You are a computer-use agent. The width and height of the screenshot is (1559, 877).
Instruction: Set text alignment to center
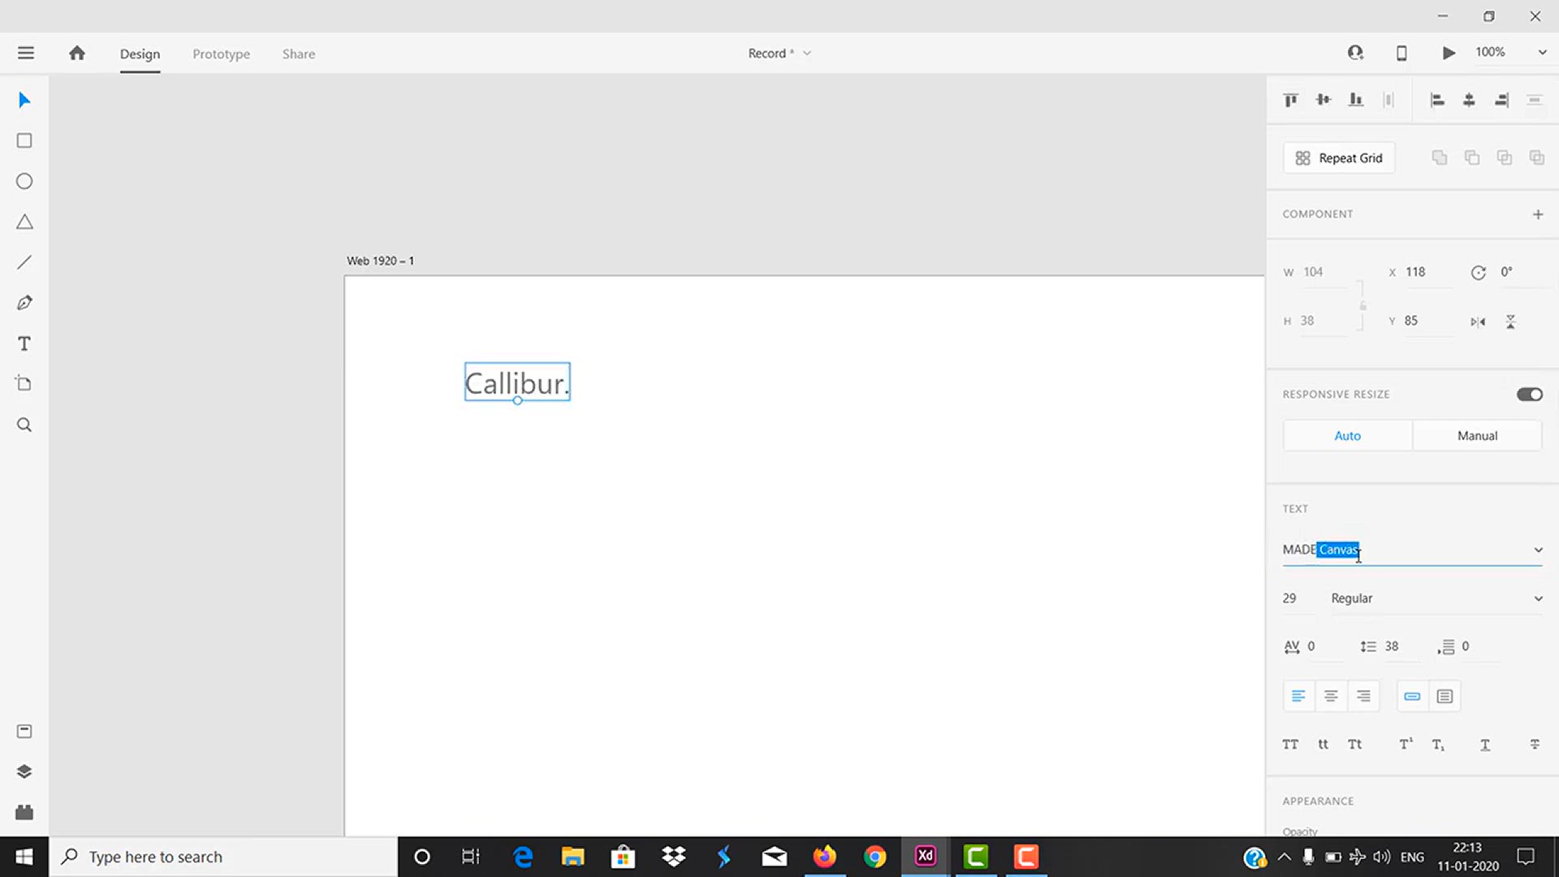(1331, 696)
